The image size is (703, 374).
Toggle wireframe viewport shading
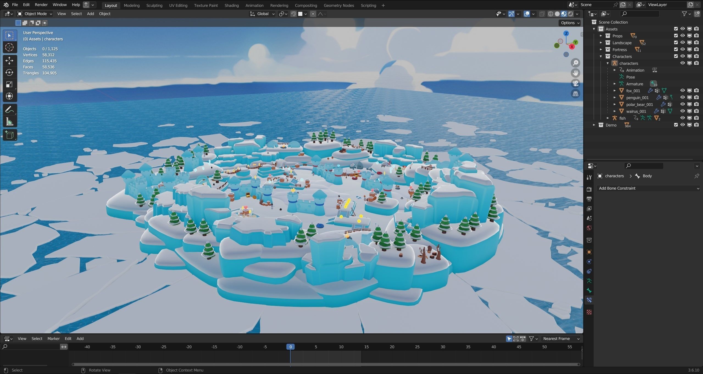pos(550,14)
